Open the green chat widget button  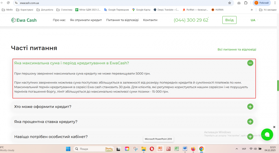click(x=267, y=135)
